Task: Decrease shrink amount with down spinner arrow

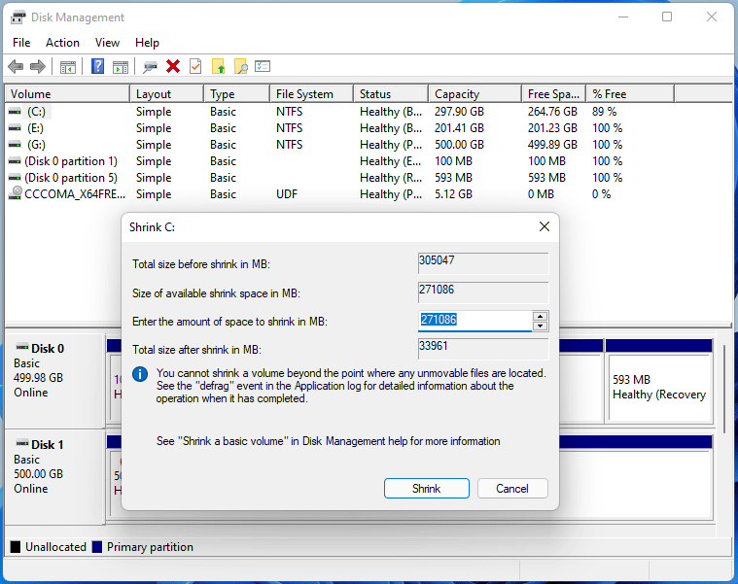Action: (541, 326)
